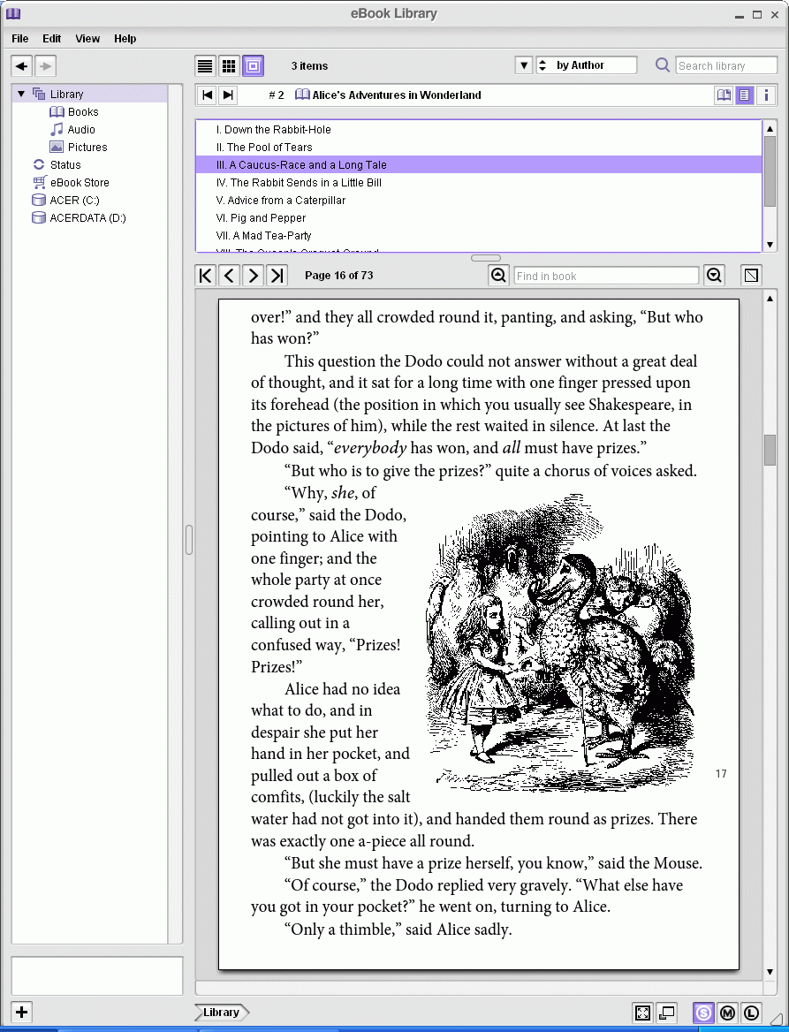Screen dimensions: 789x1032
Task: Click the library search magnifier icon
Action: pos(663,65)
